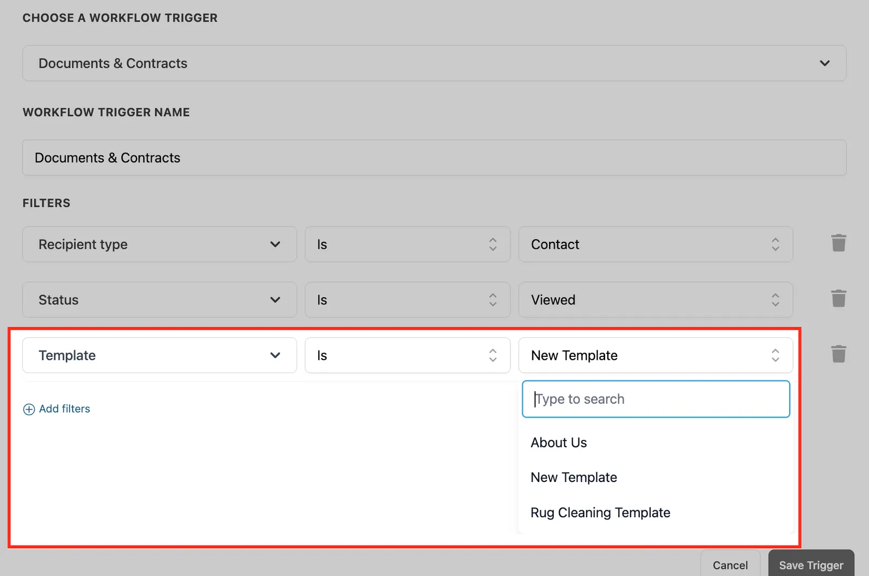Delete the Status filter with trash icon
The width and height of the screenshot is (869, 576).
click(x=839, y=298)
